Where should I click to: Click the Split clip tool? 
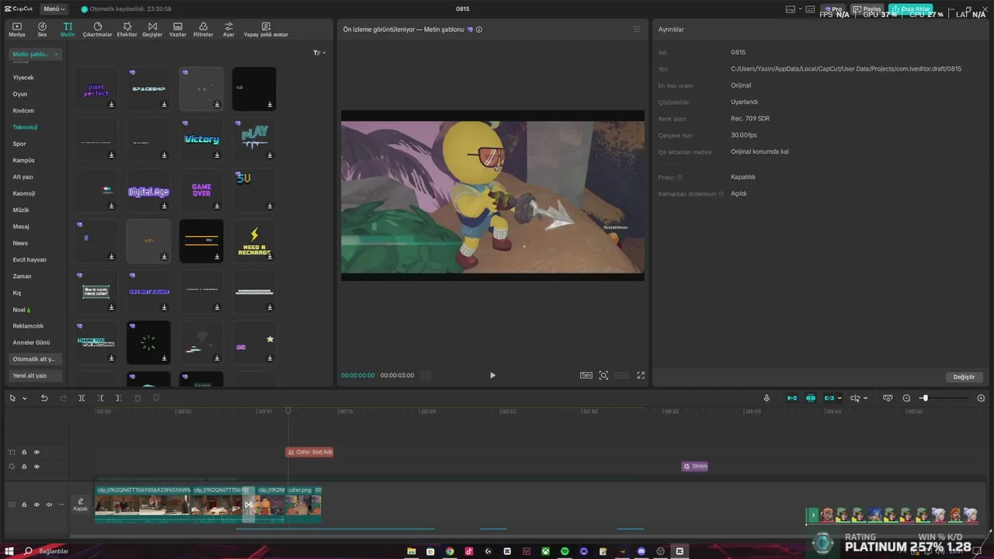(82, 398)
